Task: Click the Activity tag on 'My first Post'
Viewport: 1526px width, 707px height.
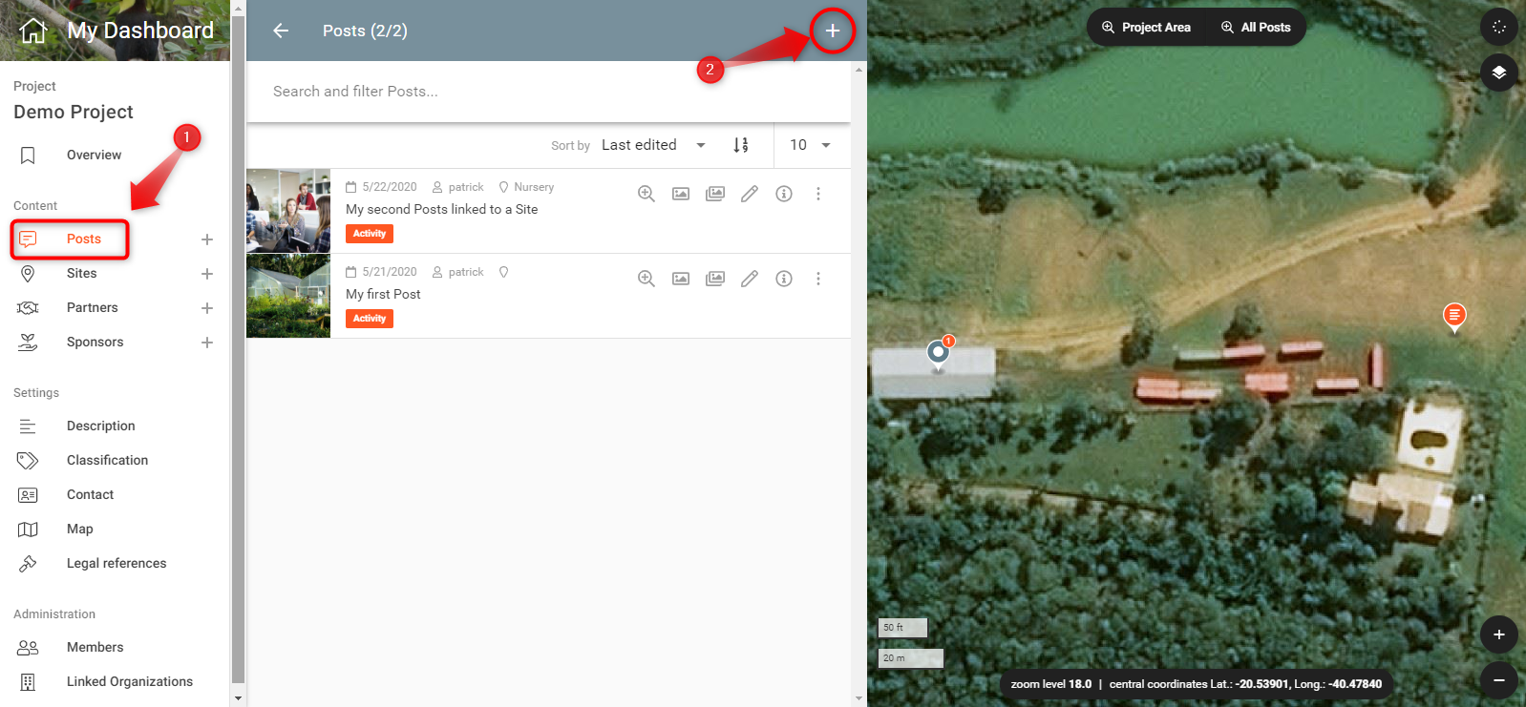Action: click(x=370, y=319)
